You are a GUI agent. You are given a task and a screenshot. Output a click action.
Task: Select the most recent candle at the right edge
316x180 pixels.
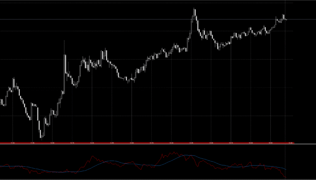[286, 19]
